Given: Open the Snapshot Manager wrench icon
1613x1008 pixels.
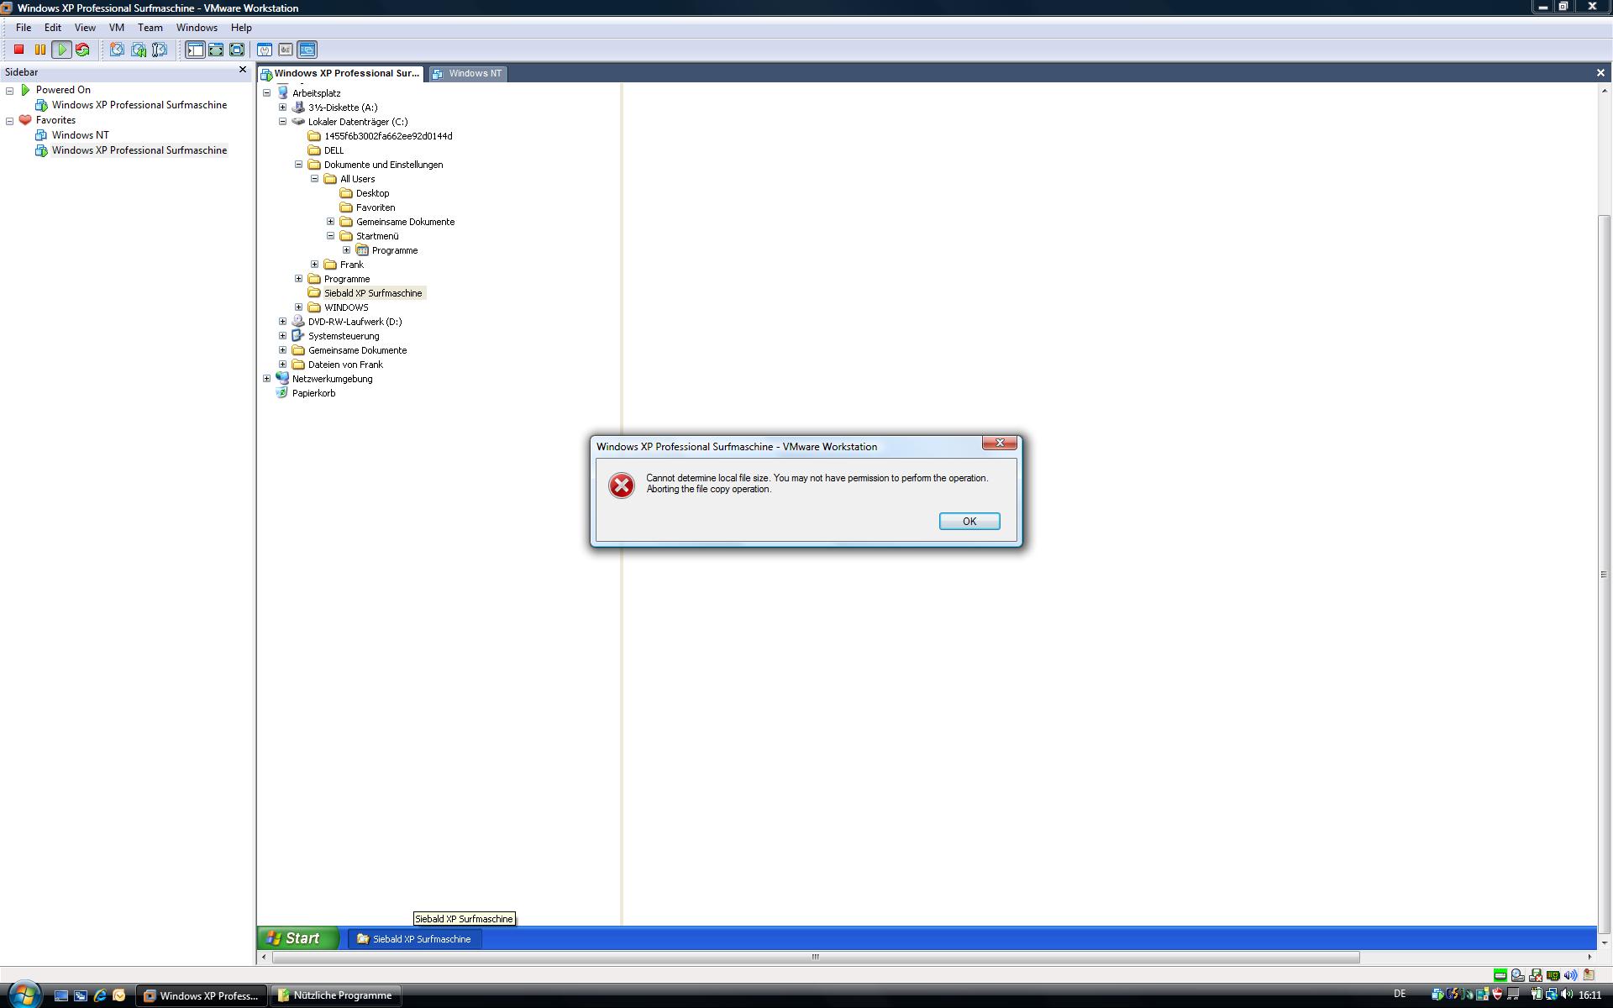Looking at the screenshot, I should click(160, 50).
